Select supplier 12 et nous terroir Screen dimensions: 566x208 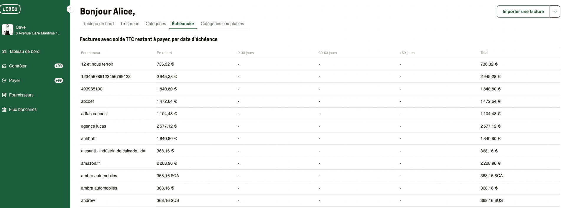pyautogui.click(x=97, y=64)
